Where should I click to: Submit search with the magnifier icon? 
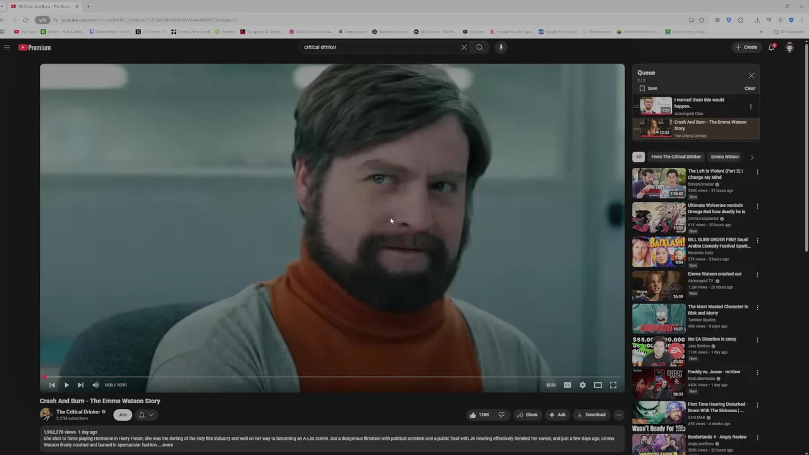pos(479,47)
